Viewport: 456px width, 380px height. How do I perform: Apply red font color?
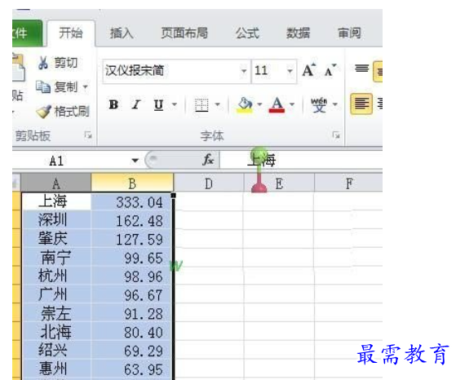pyautogui.click(x=277, y=104)
